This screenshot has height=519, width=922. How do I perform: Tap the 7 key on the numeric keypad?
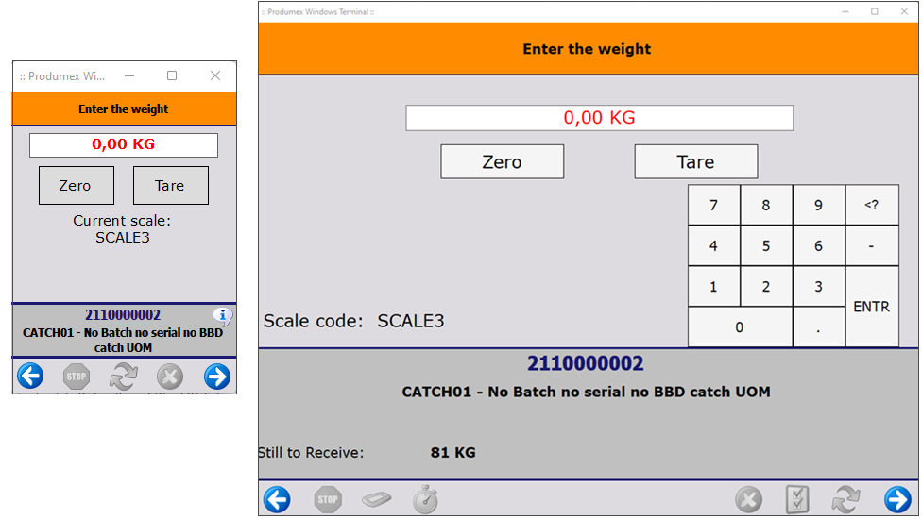pos(713,206)
